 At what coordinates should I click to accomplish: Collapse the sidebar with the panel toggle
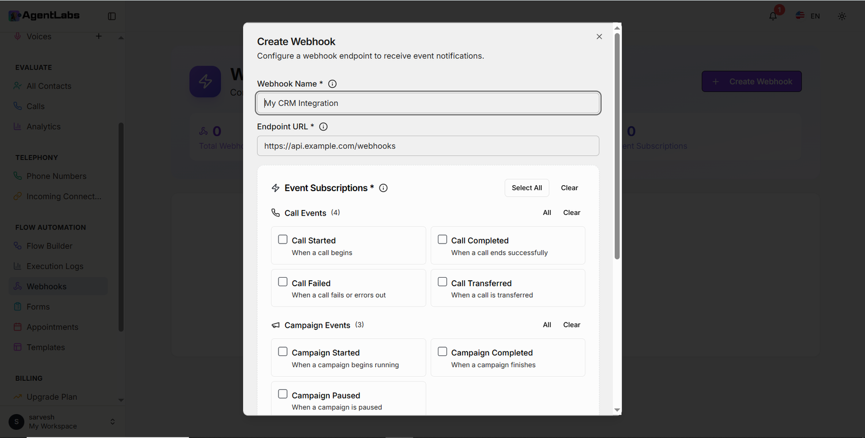pyautogui.click(x=111, y=16)
